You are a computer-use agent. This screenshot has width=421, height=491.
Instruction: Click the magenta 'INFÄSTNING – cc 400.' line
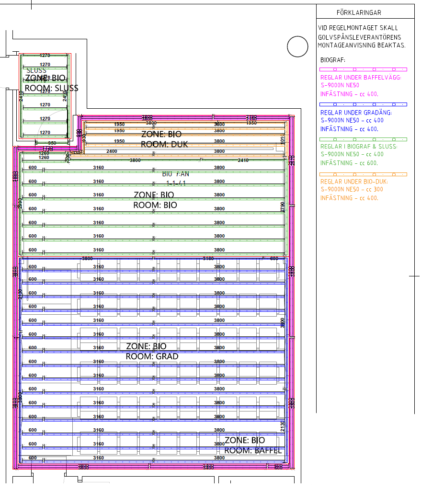tap(349, 94)
